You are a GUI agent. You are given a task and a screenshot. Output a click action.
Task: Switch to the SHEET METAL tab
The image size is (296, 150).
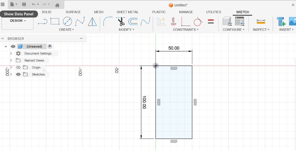(x=127, y=12)
